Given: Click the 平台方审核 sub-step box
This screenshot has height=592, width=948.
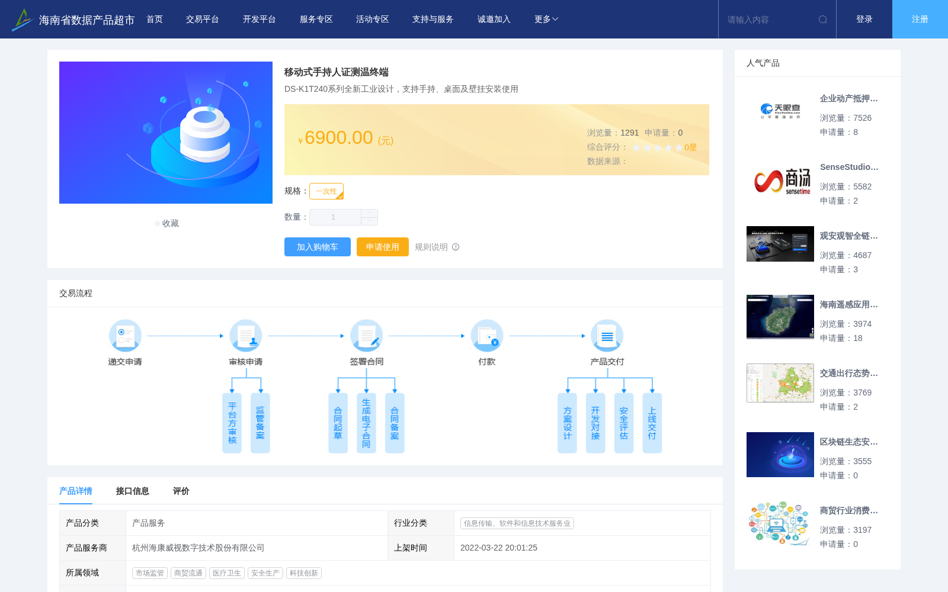Looking at the screenshot, I should coord(232,423).
